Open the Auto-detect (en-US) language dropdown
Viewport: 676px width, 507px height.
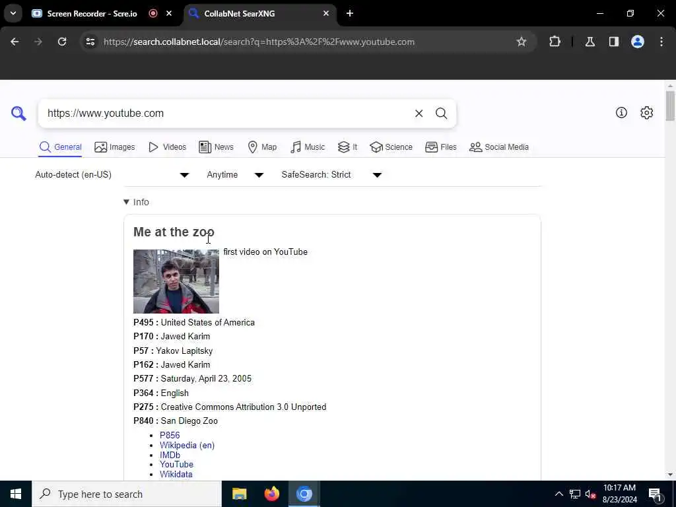pyautogui.click(x=112, y=174)
